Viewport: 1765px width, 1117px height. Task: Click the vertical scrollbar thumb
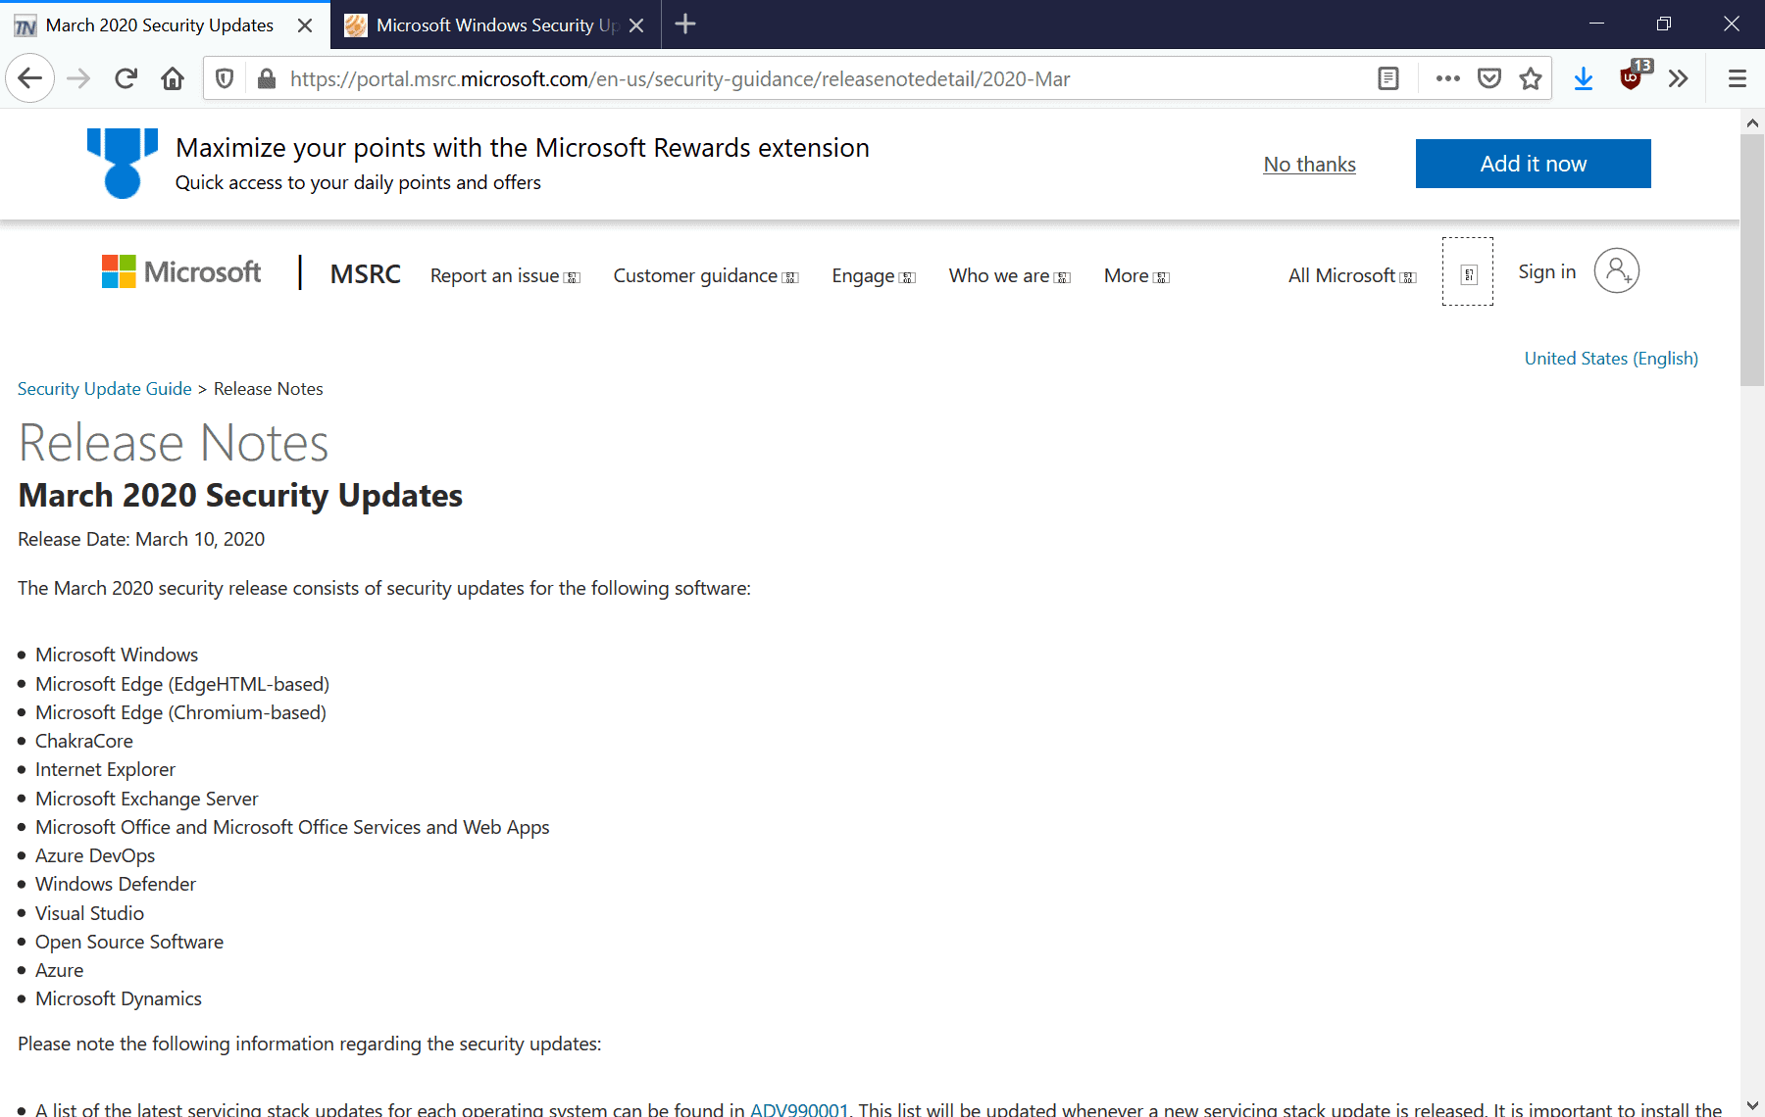pyautogui.click(x=1751, y=260)
